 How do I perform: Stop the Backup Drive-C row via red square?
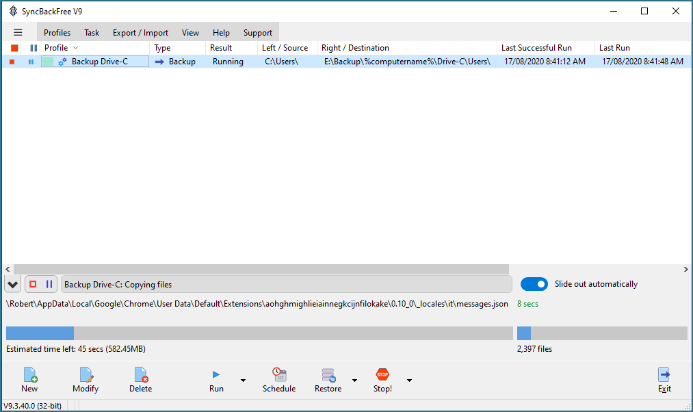12,62
